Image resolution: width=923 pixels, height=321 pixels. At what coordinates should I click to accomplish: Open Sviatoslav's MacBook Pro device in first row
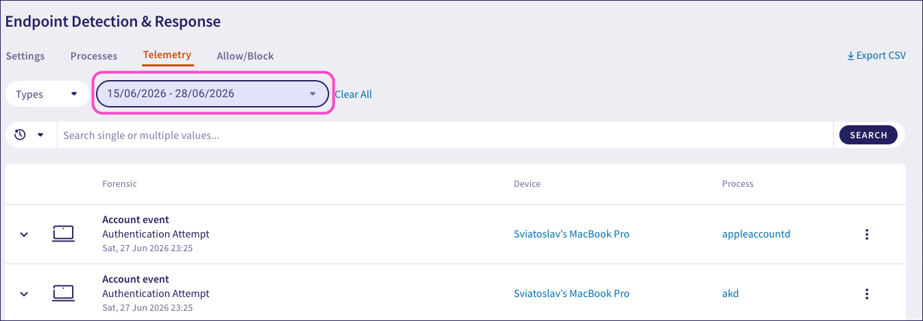tap(571, 234)
